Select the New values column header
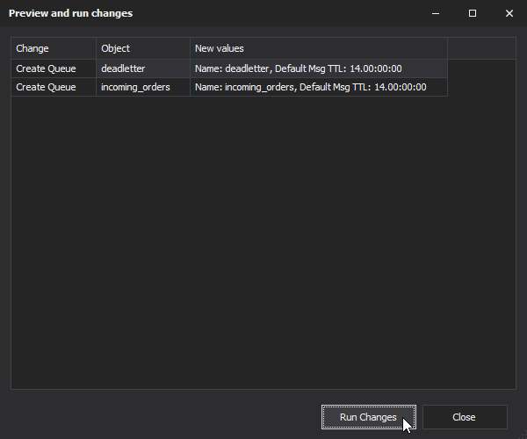Screen dimensions: 527x439 tap(319, 48)
